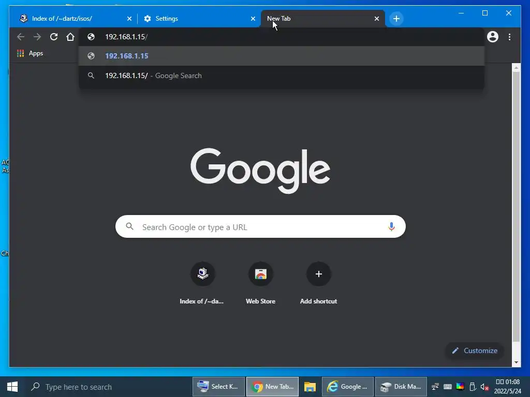530x397 pixels.
Task: Minimize the Chrome window
Action: (x=461, y=13)
